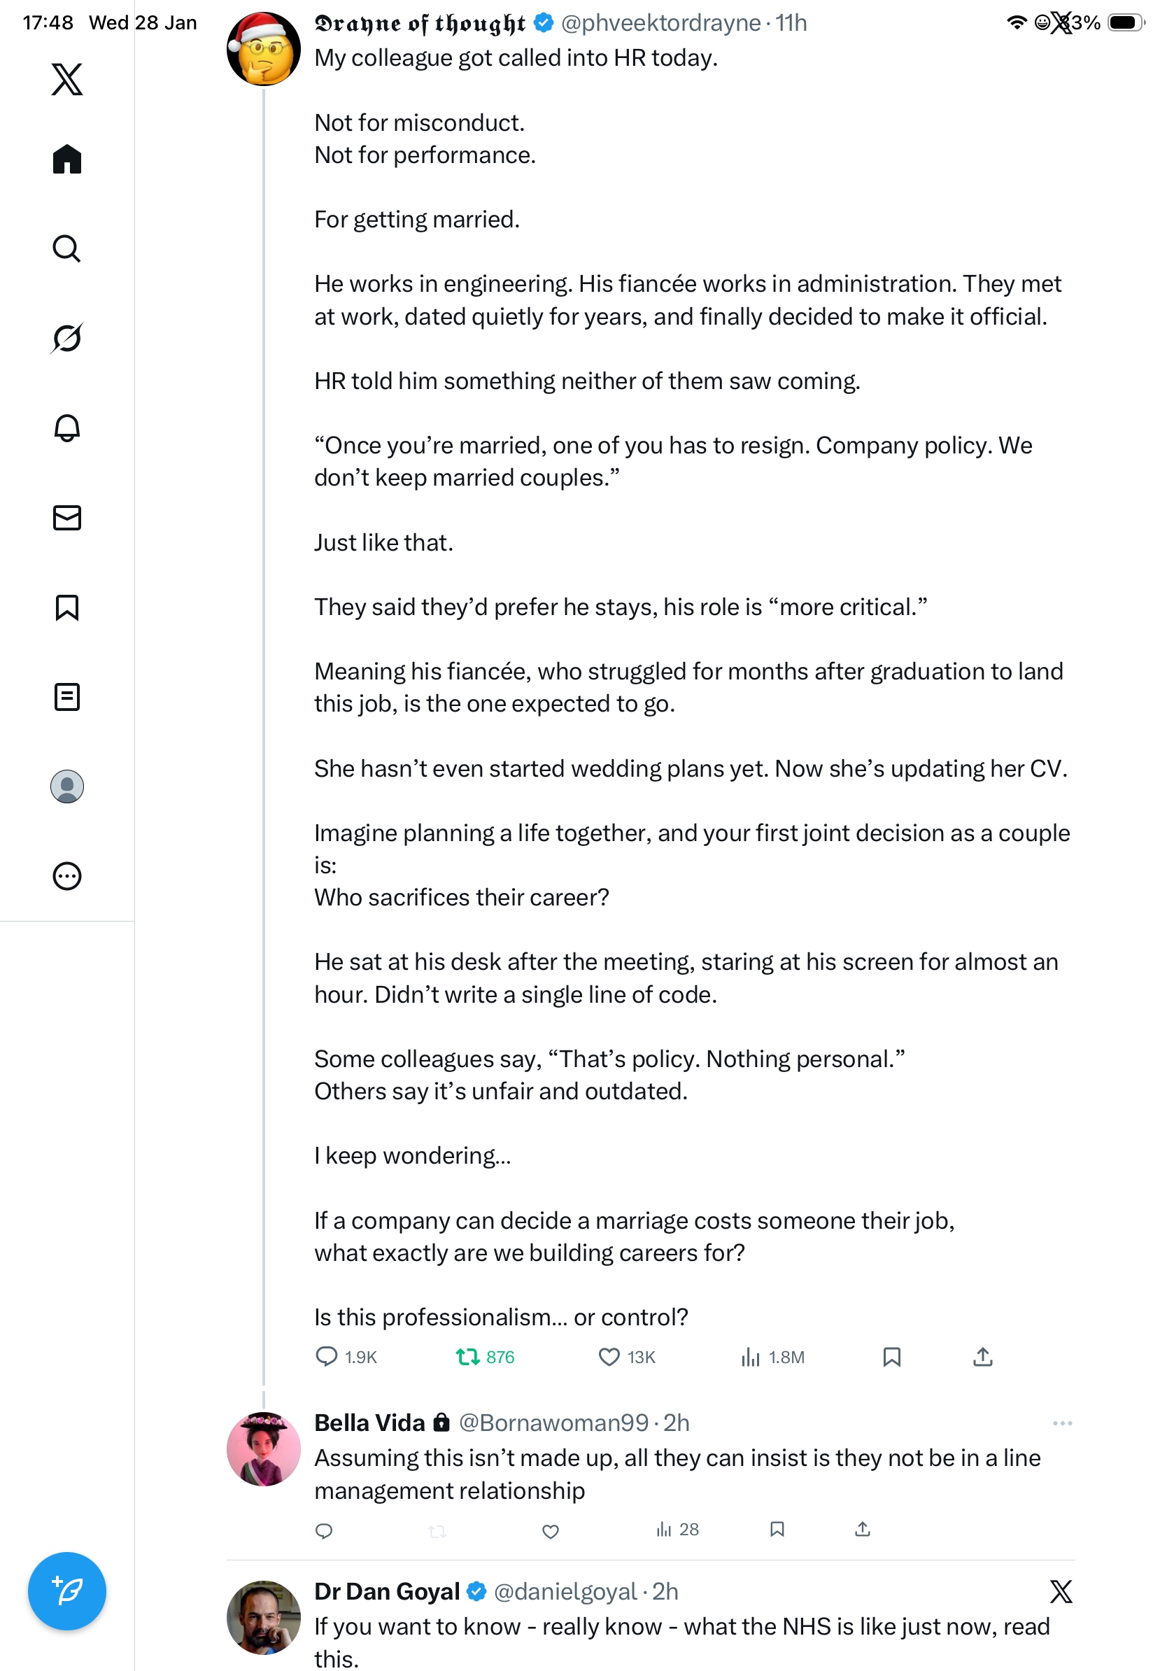Like Bella Vida's reply

coord(551,1530)
